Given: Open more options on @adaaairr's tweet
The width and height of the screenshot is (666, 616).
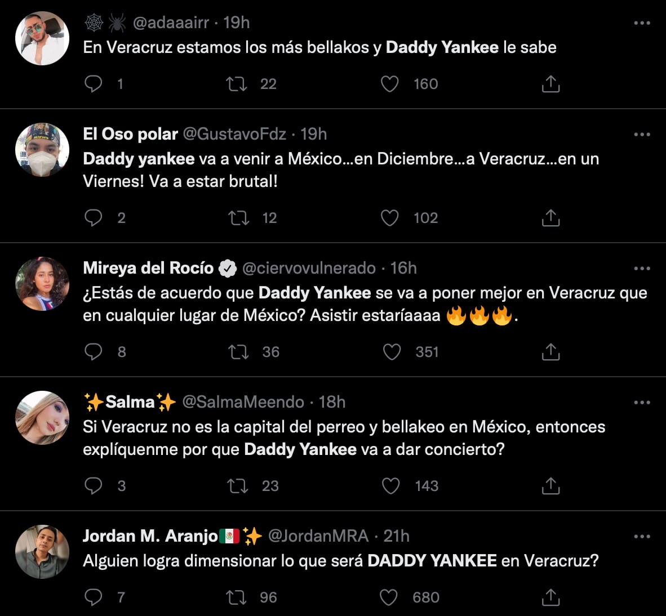Looking at the screenshot, I should coord(641,23).
